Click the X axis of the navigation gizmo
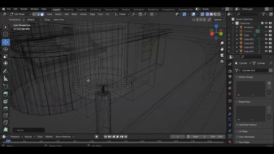274x154 pixels. click(x=212, y=34)
